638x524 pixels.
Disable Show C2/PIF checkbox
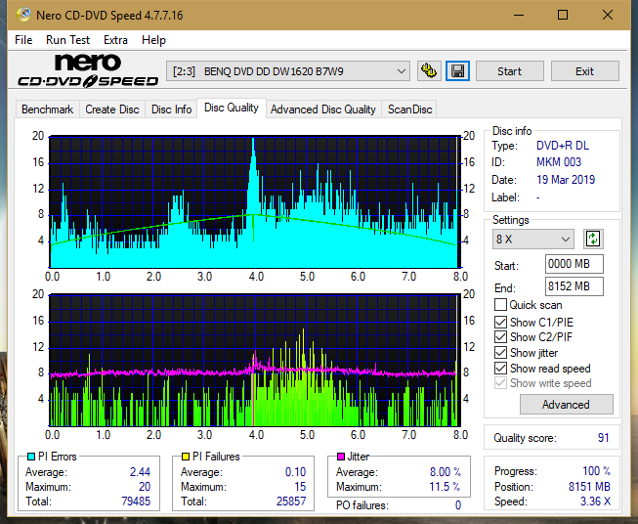(x=500, y=337)
